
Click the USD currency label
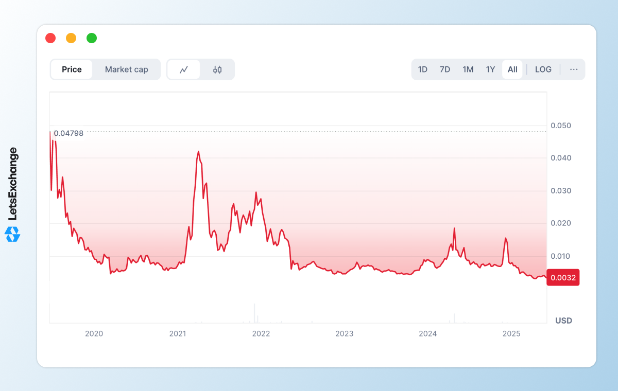[x=563, y=321]
